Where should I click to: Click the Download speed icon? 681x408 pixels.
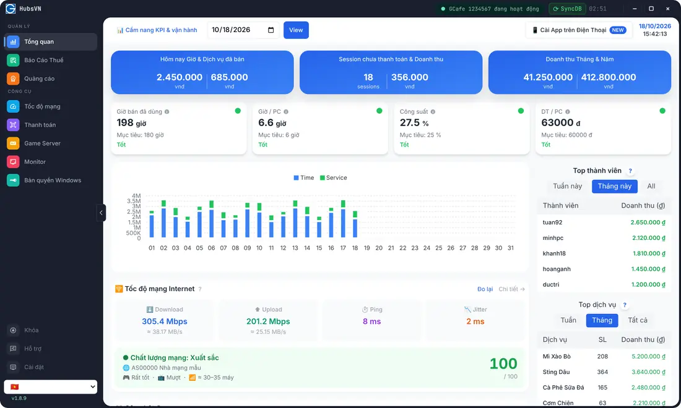[150, 310]
